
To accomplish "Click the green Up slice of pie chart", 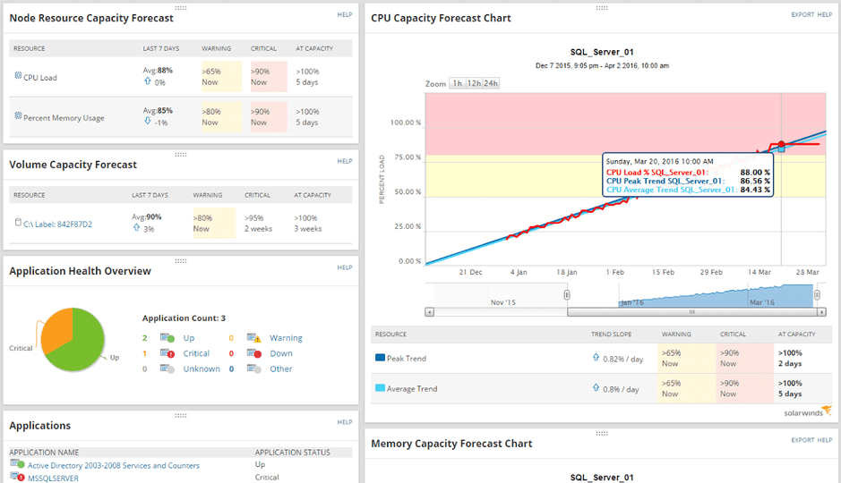I will click(76, 349).
